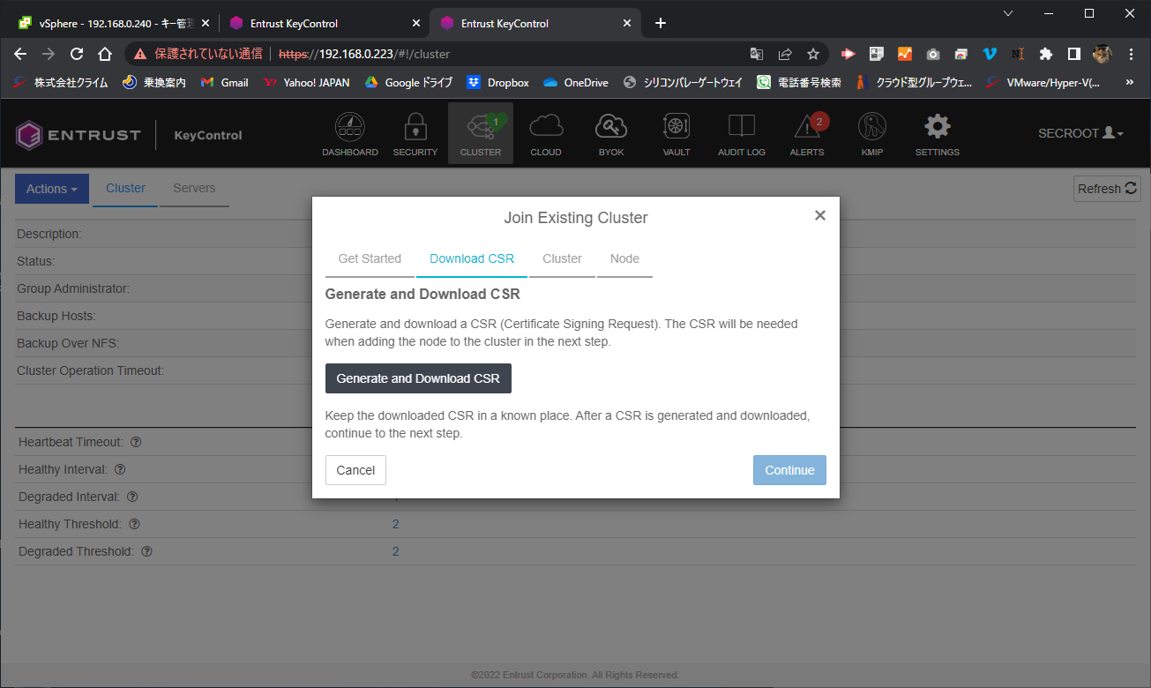Image resolution: width=1151 pixels, height=688 pixels.
Task: Open Chrome profile avatar
Action: click(x=1102, y=54)
